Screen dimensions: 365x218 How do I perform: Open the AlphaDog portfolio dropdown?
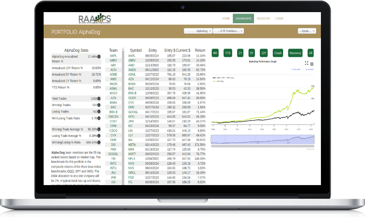tap(201, 31)
